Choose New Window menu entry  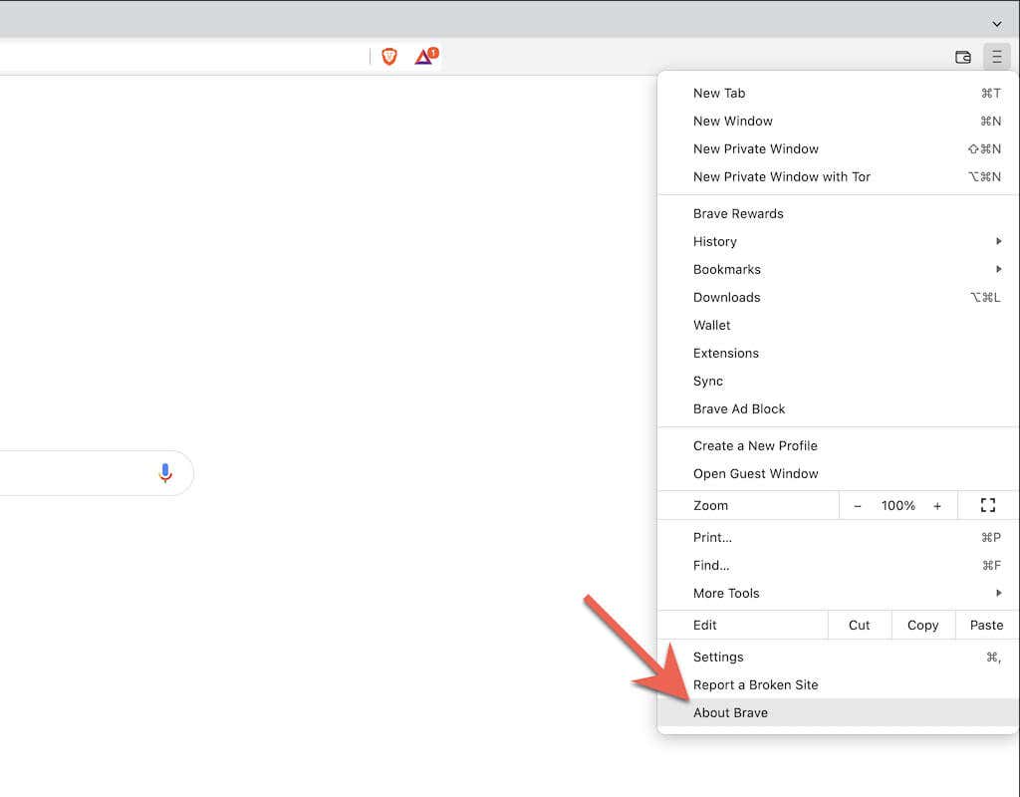coord(838,121)
